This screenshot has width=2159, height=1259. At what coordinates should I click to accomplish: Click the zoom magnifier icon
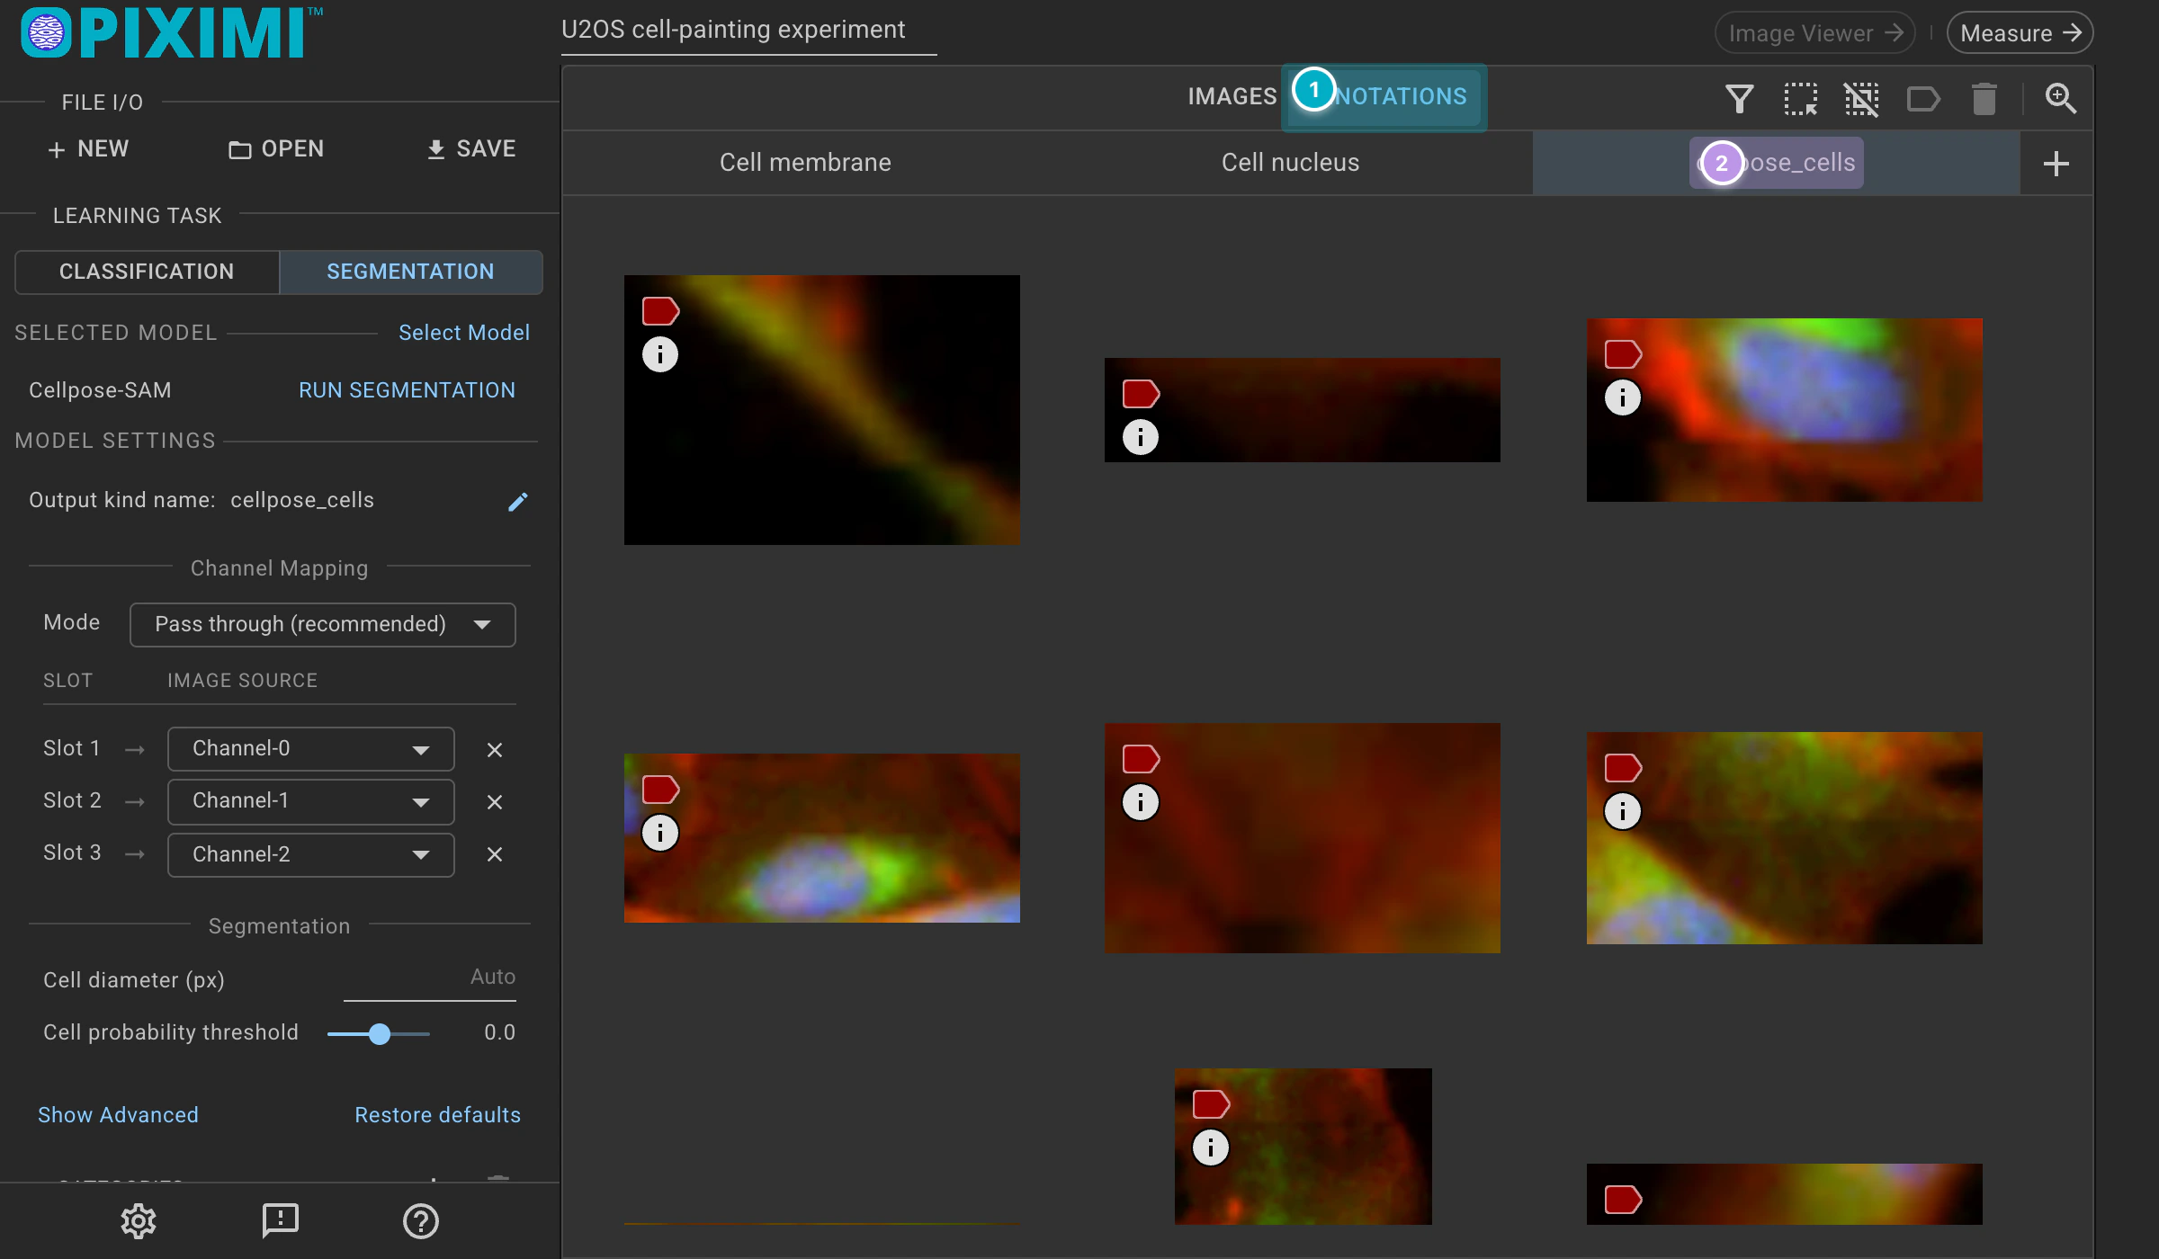[2060, 98]
